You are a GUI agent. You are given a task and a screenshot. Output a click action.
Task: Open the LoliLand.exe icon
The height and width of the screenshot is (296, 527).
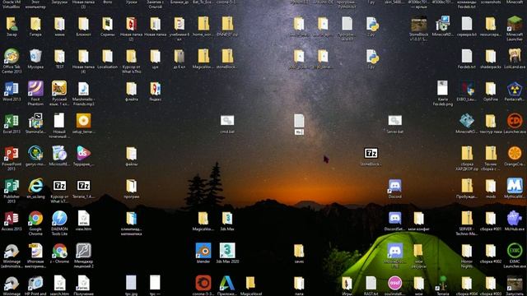(515, 57)
